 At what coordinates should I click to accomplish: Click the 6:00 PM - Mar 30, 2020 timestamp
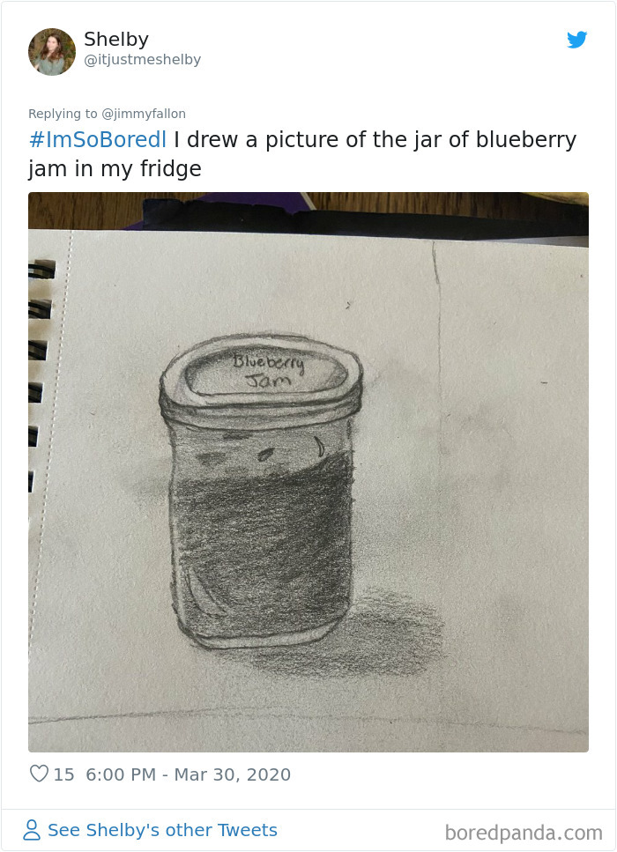(188, 774)
